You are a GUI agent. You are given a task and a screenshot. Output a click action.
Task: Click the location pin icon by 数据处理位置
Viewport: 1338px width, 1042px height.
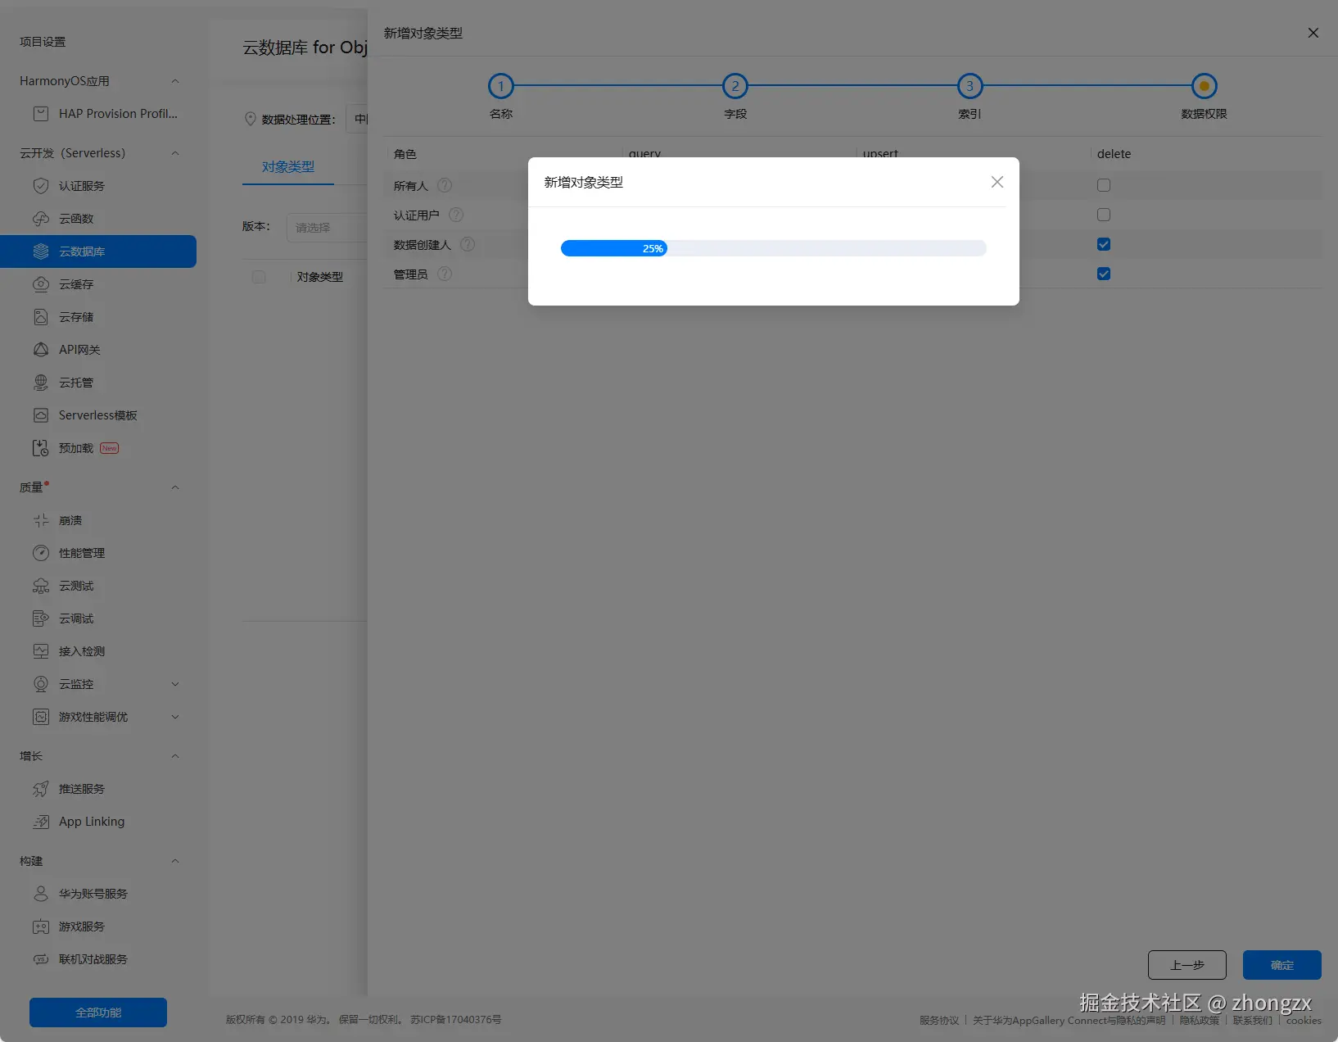pyautogui.click(x=251, y=119)
